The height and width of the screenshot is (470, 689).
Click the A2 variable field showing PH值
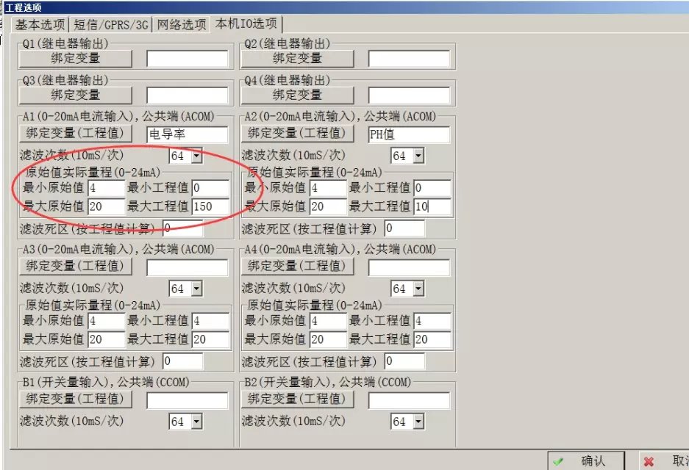pyautogui.click(x=408, y=134)
